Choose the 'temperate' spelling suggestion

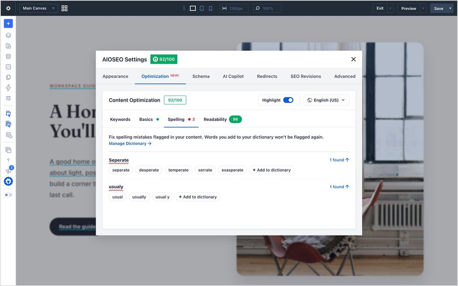(x=178, y=170)
